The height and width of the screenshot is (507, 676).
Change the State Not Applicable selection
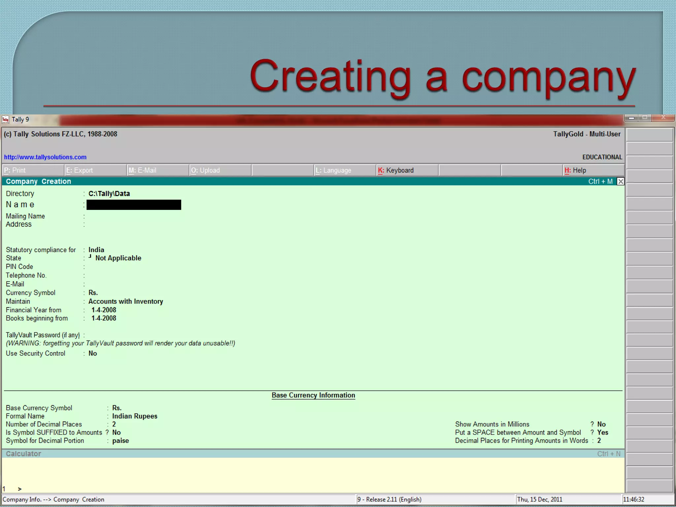point(118,258)
